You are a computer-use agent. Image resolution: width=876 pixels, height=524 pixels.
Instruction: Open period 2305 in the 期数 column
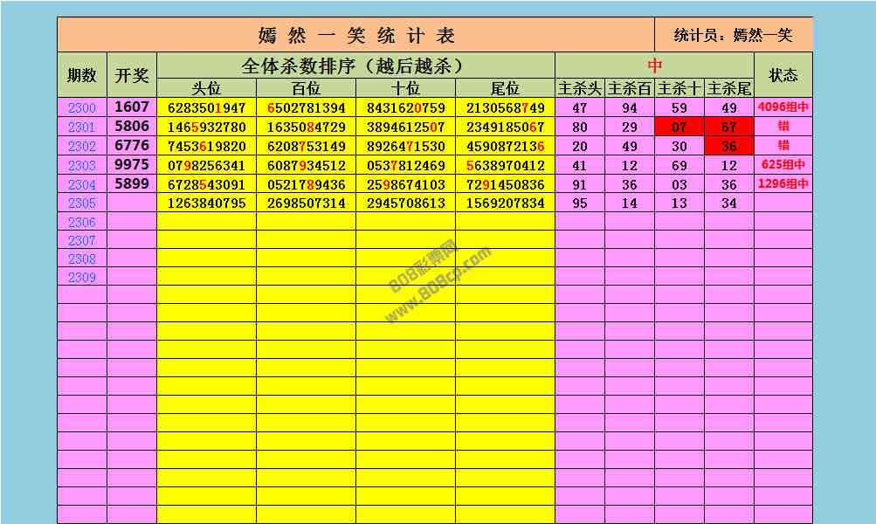point(82,203)
